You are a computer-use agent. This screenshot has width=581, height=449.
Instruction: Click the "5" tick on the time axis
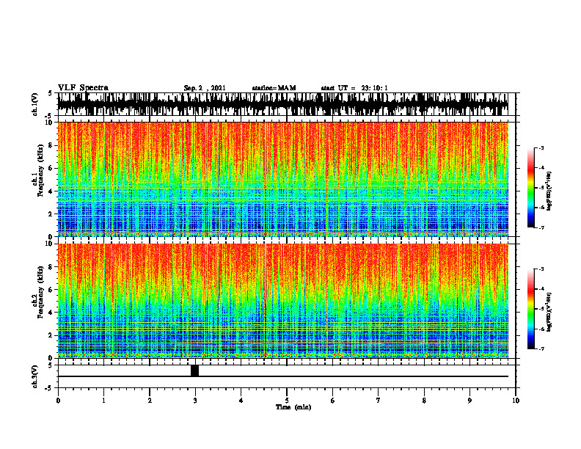287,401
